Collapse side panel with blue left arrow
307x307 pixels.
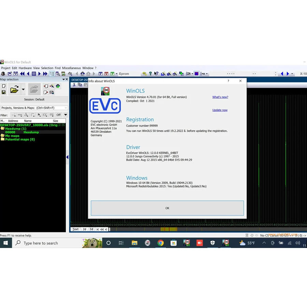point(67,157)
